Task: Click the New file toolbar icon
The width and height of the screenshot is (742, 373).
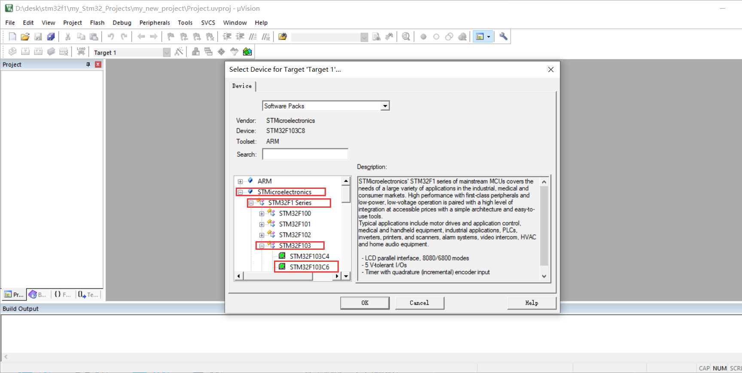Action: 12,36
